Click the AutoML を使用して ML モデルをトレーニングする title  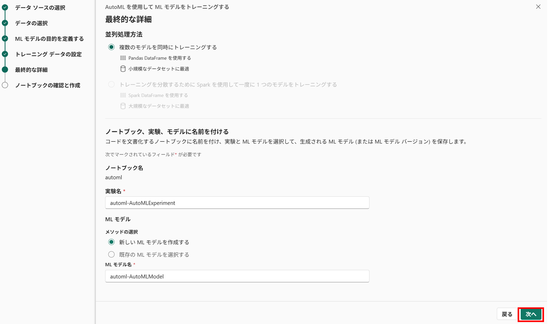(167, 7)
